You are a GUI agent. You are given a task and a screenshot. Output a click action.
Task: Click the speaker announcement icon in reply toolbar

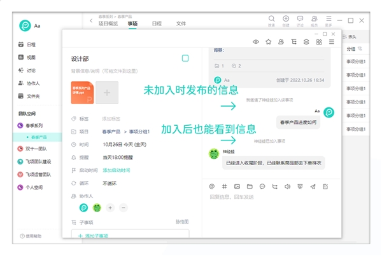tap(287, 187)
